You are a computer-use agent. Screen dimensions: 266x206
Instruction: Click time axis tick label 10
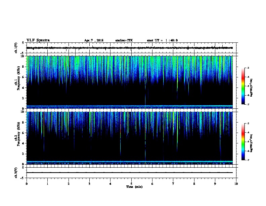[236, 184]
